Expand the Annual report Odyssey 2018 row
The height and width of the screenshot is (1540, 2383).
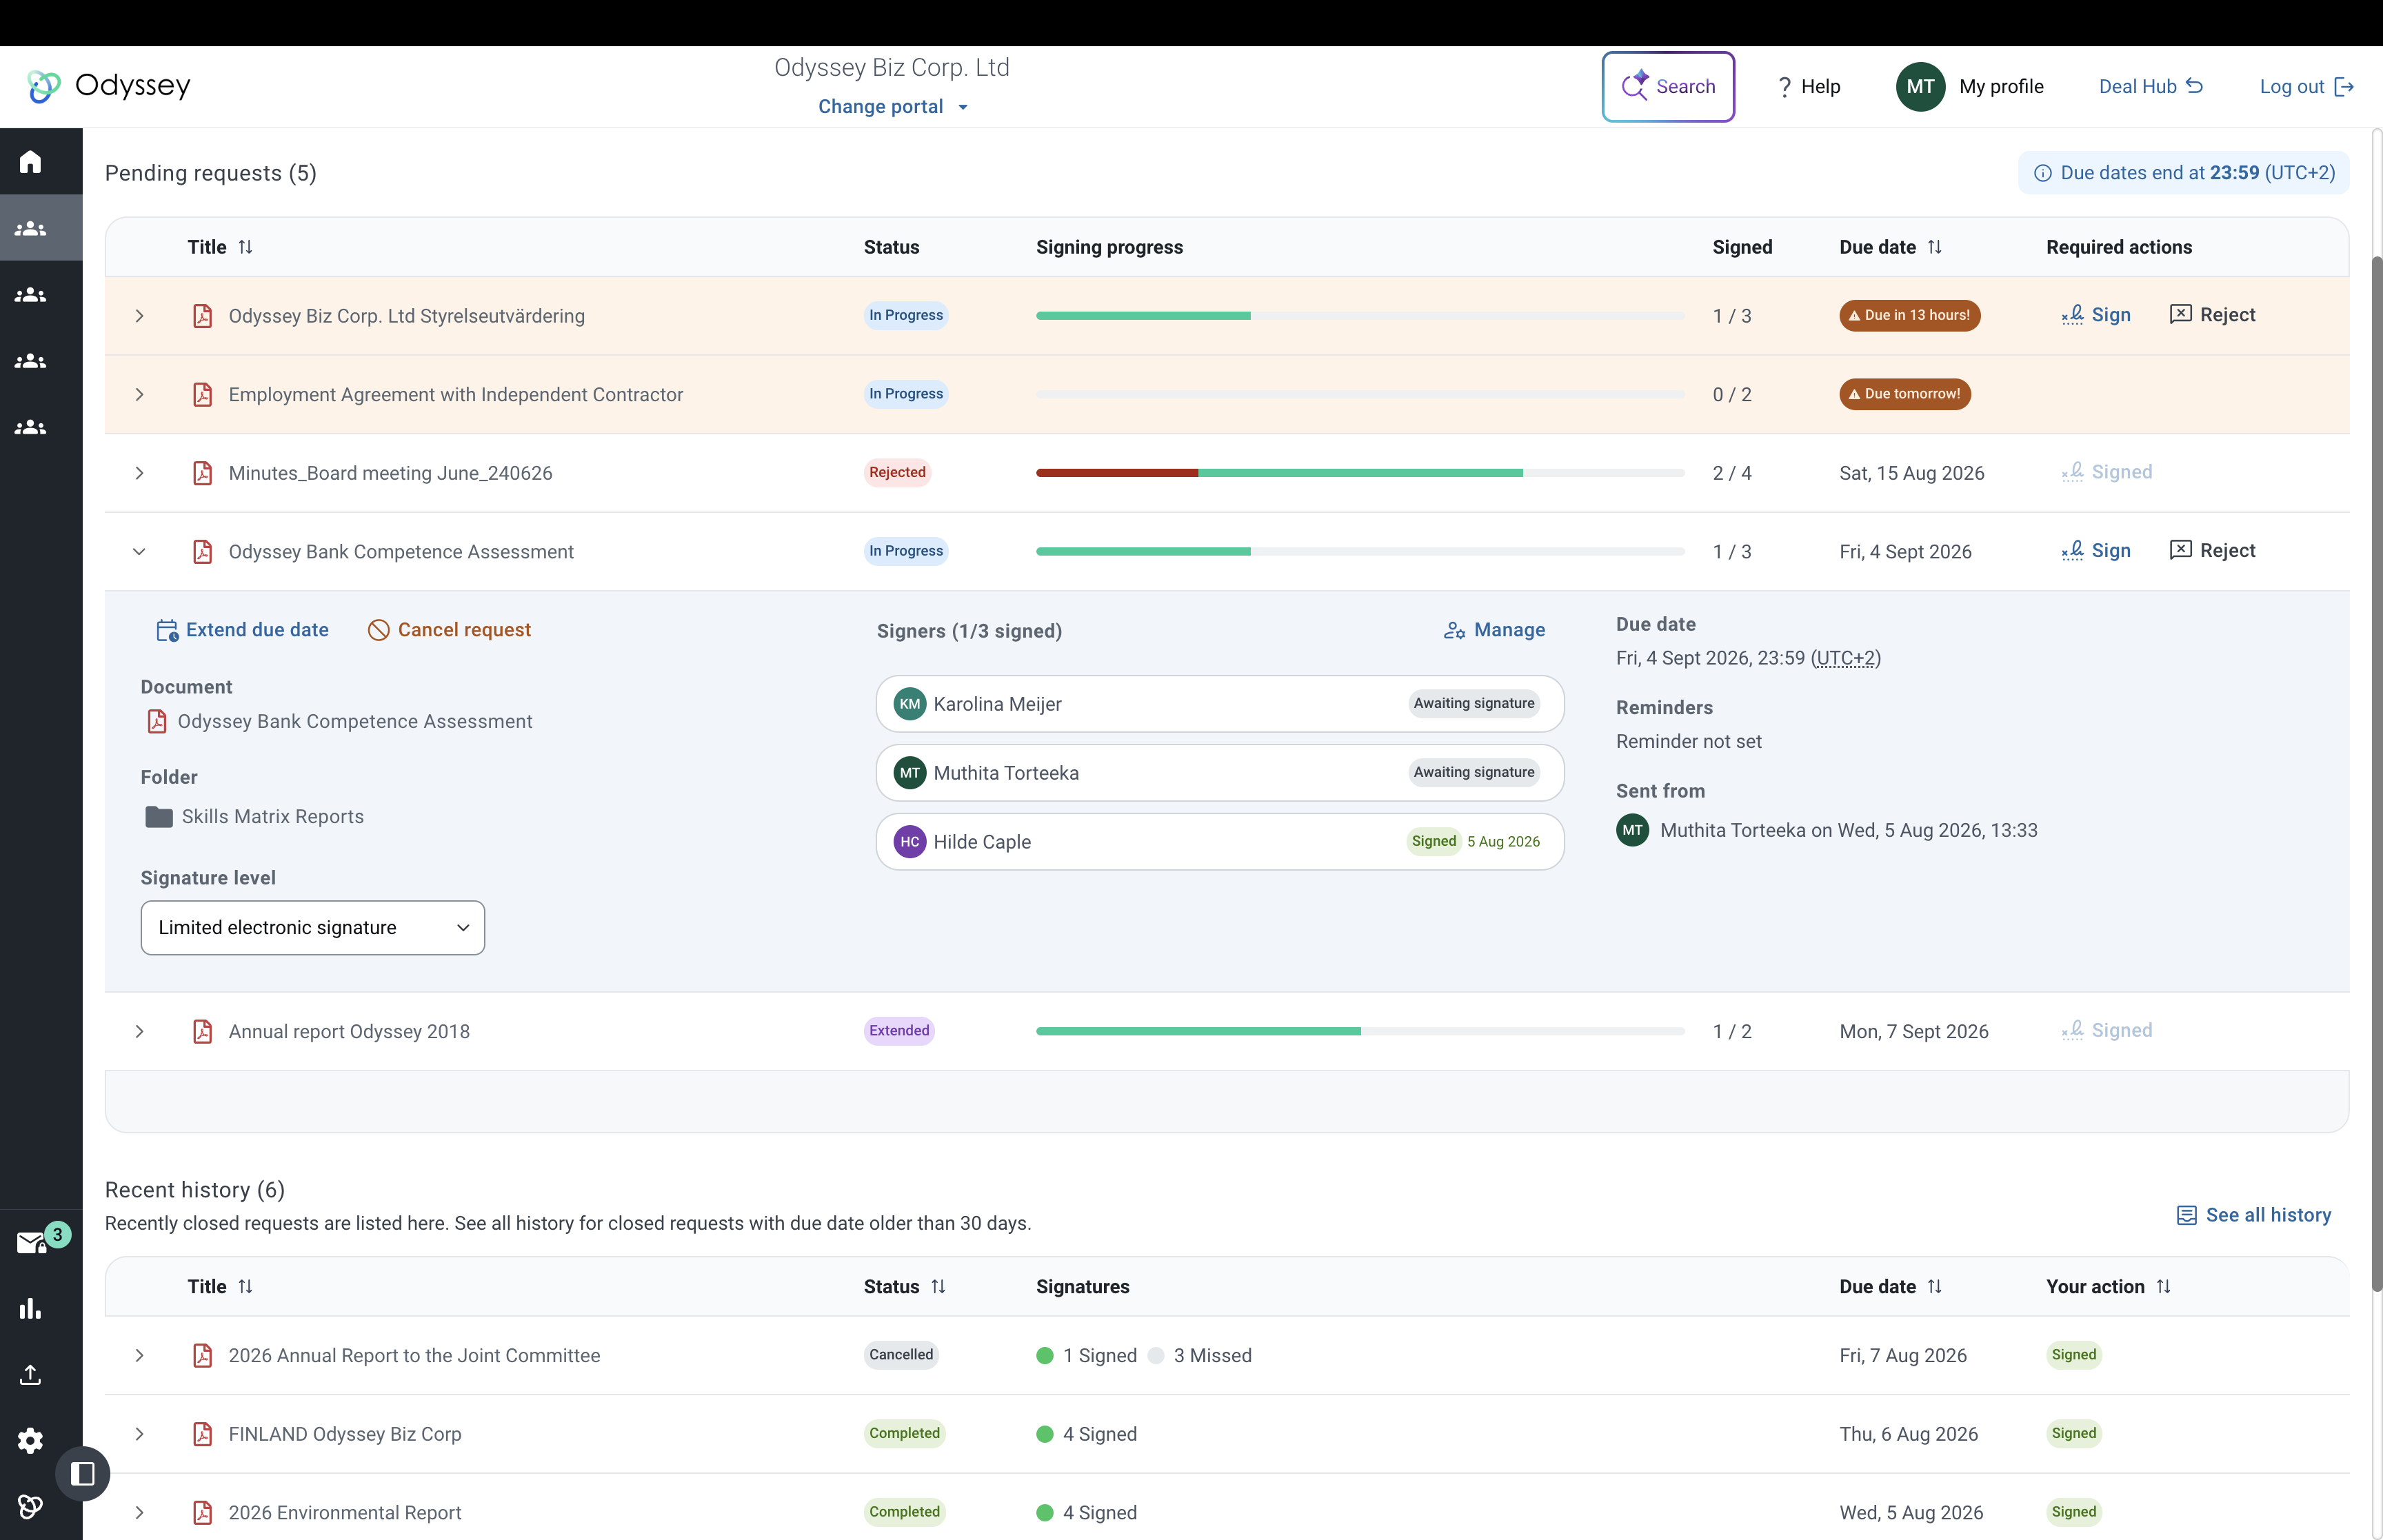point(139,1031)
